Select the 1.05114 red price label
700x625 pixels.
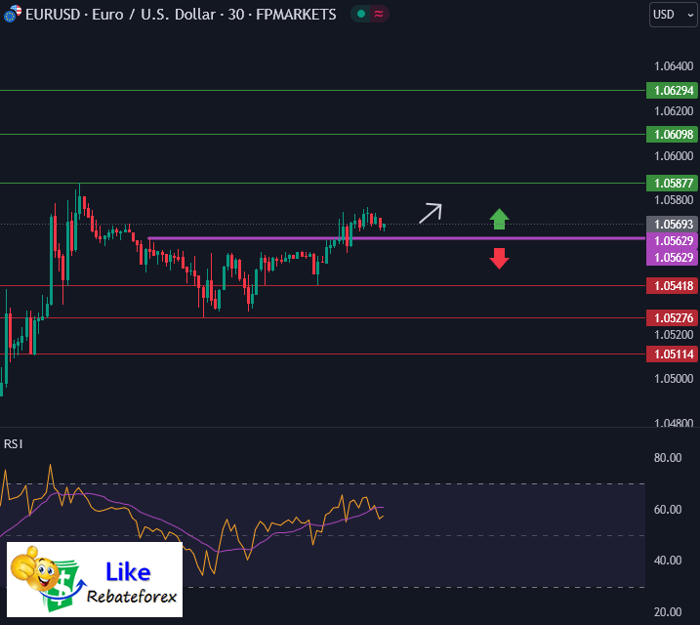pos(672,354)
